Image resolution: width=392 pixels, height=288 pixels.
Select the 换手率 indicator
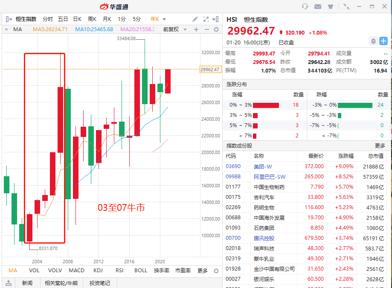pos(162,271)
